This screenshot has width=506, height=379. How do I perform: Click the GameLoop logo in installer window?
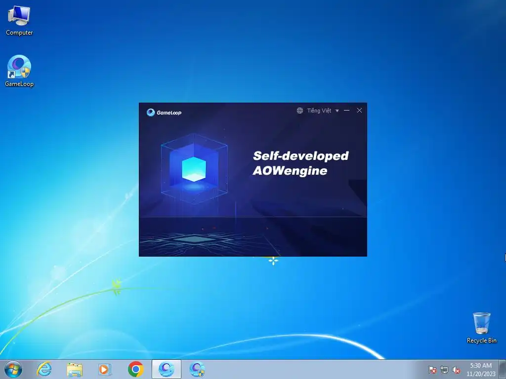click(x=164, y=113)
